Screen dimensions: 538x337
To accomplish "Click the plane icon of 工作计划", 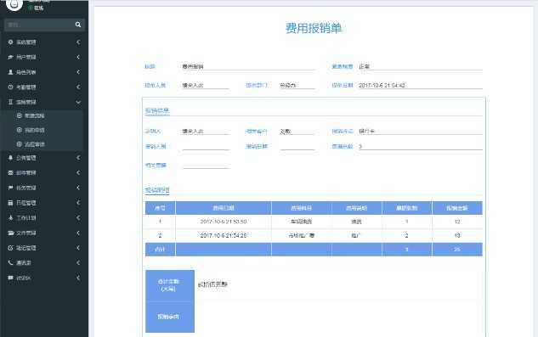I will click(x=11, y=217).
